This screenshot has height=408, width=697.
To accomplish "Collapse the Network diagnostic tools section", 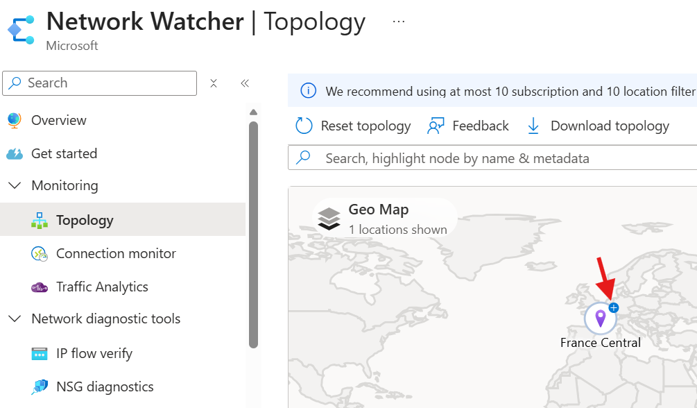I will click(x=15, y=318).
